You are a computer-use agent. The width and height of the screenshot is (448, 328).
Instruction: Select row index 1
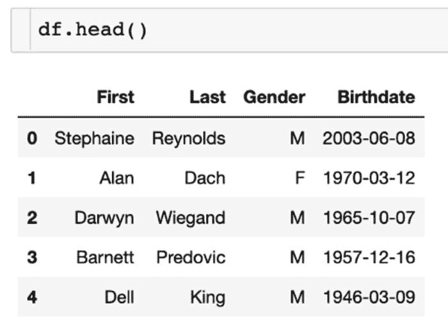(x=33, y=178)
